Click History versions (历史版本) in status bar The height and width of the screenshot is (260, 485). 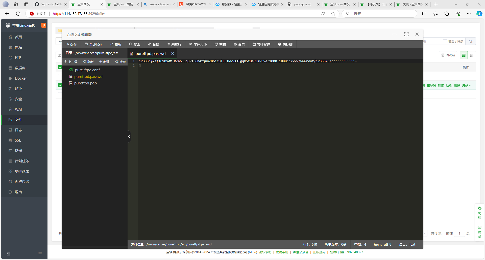335,244
